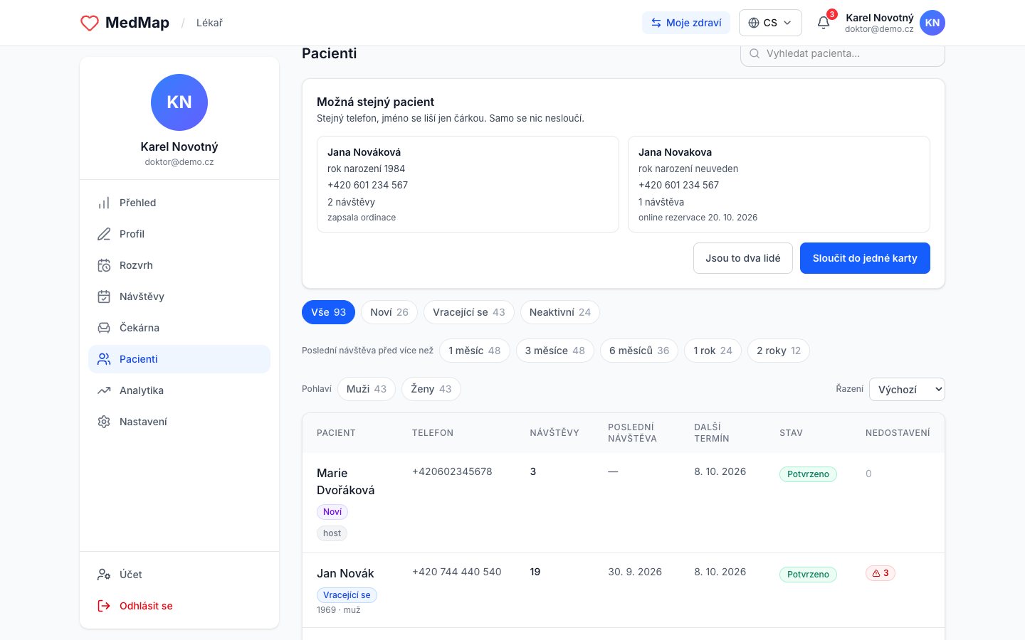Select Pacienti in the sidebar
1025x640 pixels.
(179, 359)
